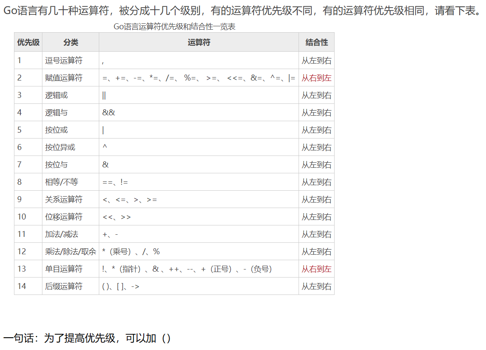Click the '()、[]、->' operator cell

198,286
